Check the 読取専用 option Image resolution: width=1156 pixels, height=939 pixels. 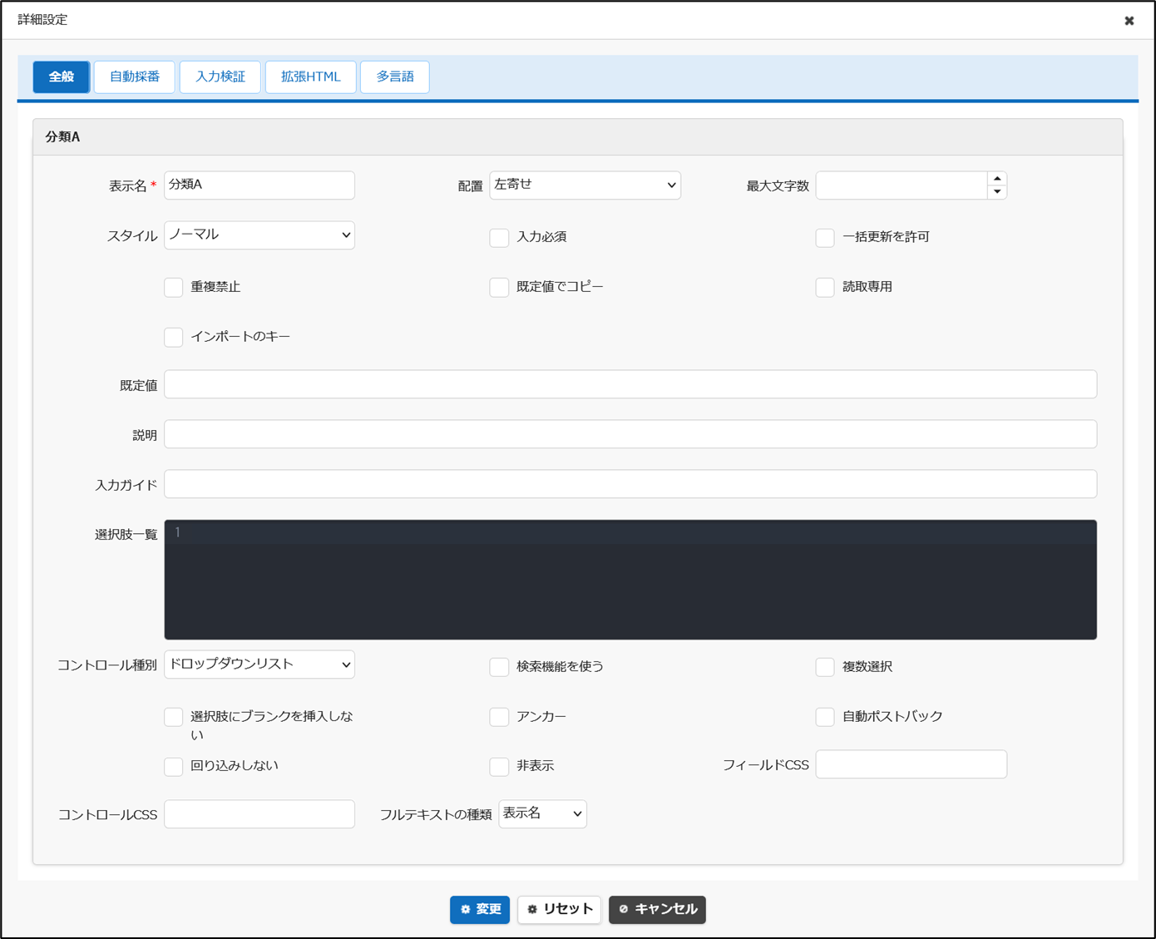[x=825, y=287]
